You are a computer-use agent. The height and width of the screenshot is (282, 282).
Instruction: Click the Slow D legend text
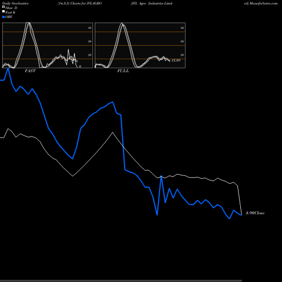click(x=11, y=8)
